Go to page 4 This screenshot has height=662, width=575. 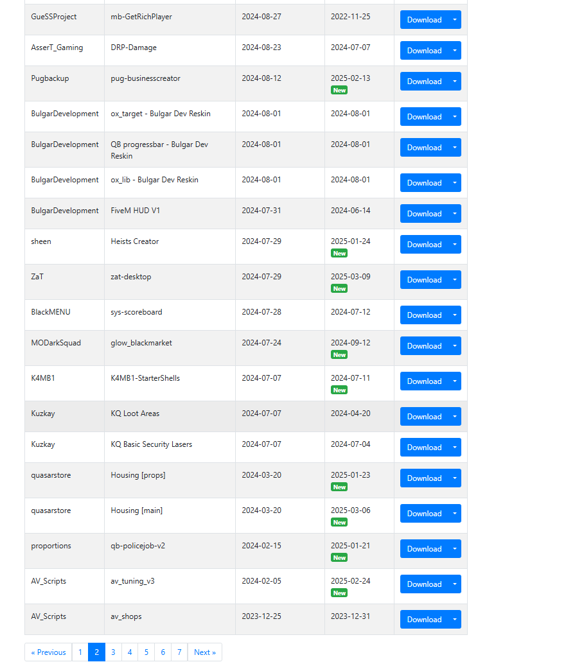(x=130, y=652)
